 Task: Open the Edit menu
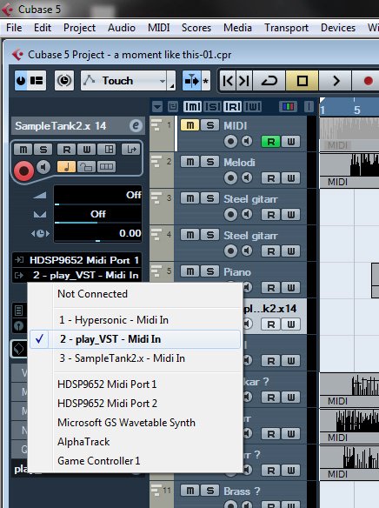coord(43,28)
